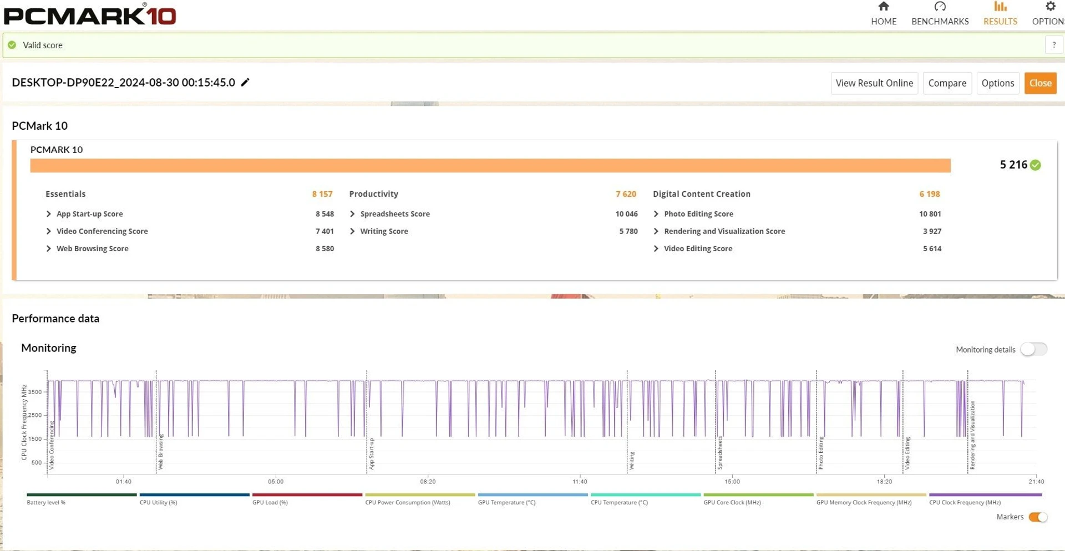
Task: Click the result Options button
Action: 997,83
